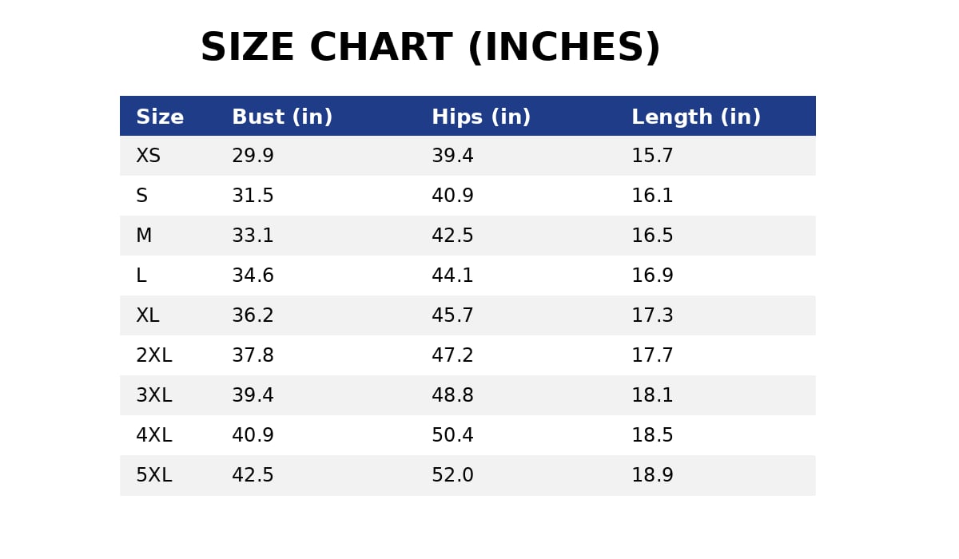The width and height of the screenshot is (959, 559).
Task: Click the 3XL bust value 39.4
Action: point(253,396)
